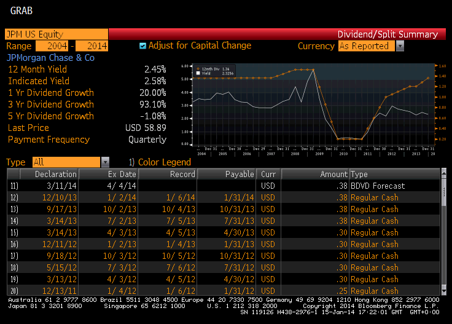Expand the Type filter dropdown arrow
The image size is (452, 324).
104,162
